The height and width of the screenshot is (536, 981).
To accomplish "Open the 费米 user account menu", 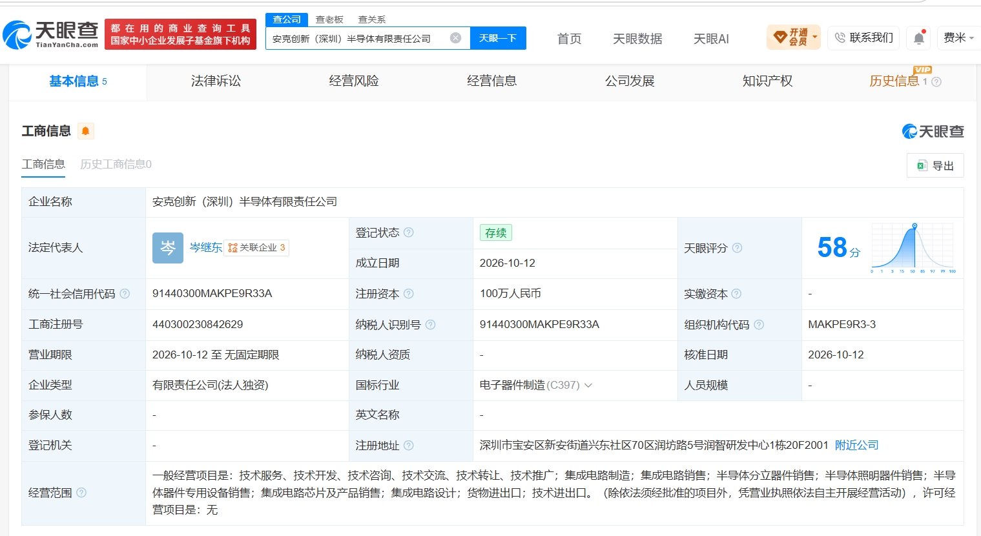I will (959, 38).
